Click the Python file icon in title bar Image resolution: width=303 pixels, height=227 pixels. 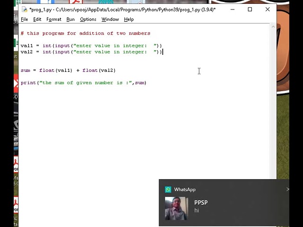point(24,9)
